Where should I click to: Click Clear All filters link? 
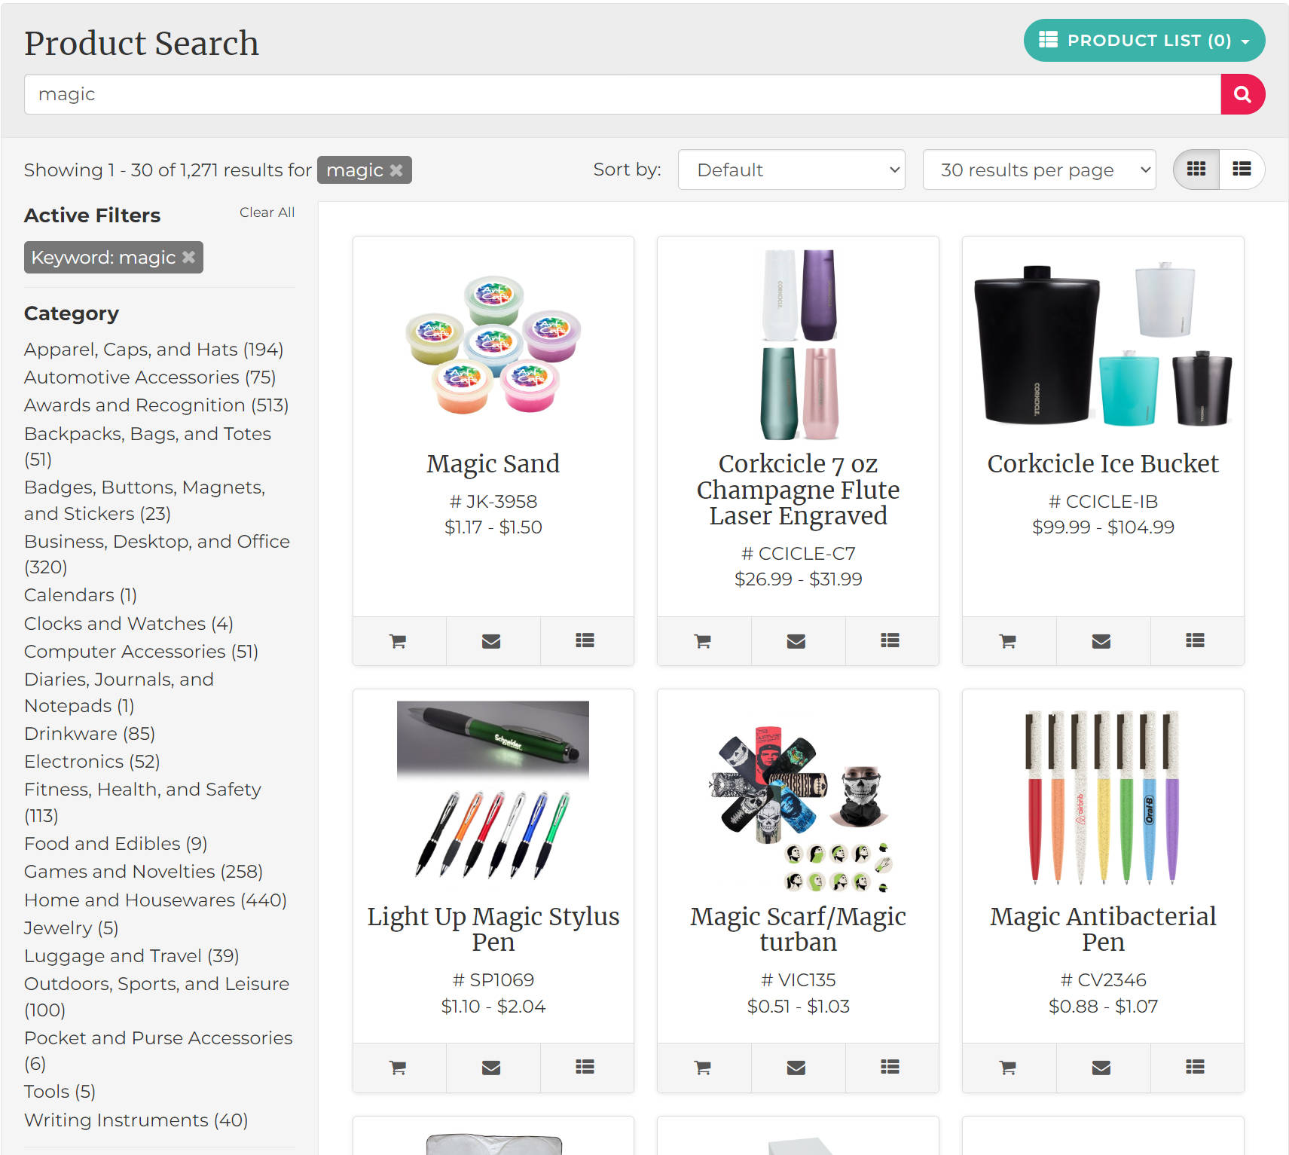point(267,212)
